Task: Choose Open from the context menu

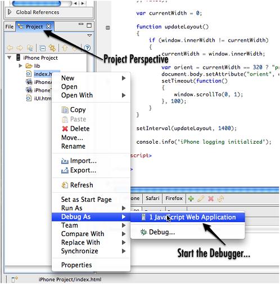Action: point(91,87)
